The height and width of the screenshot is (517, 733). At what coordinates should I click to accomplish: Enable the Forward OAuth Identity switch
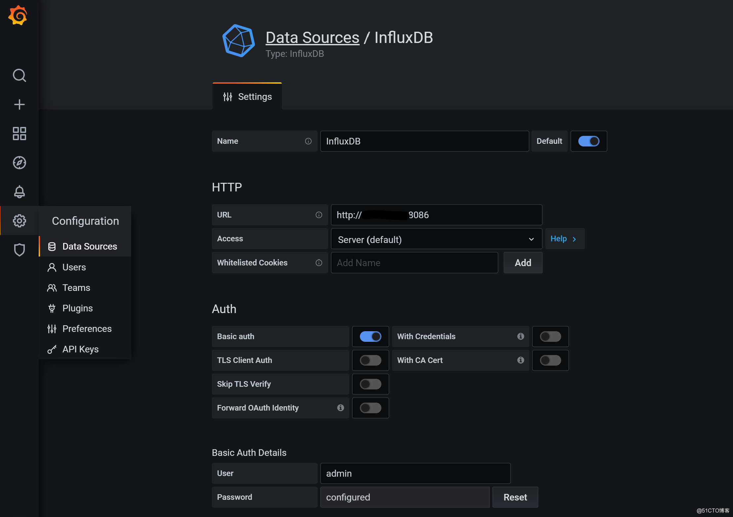click(x=370, y=408)
